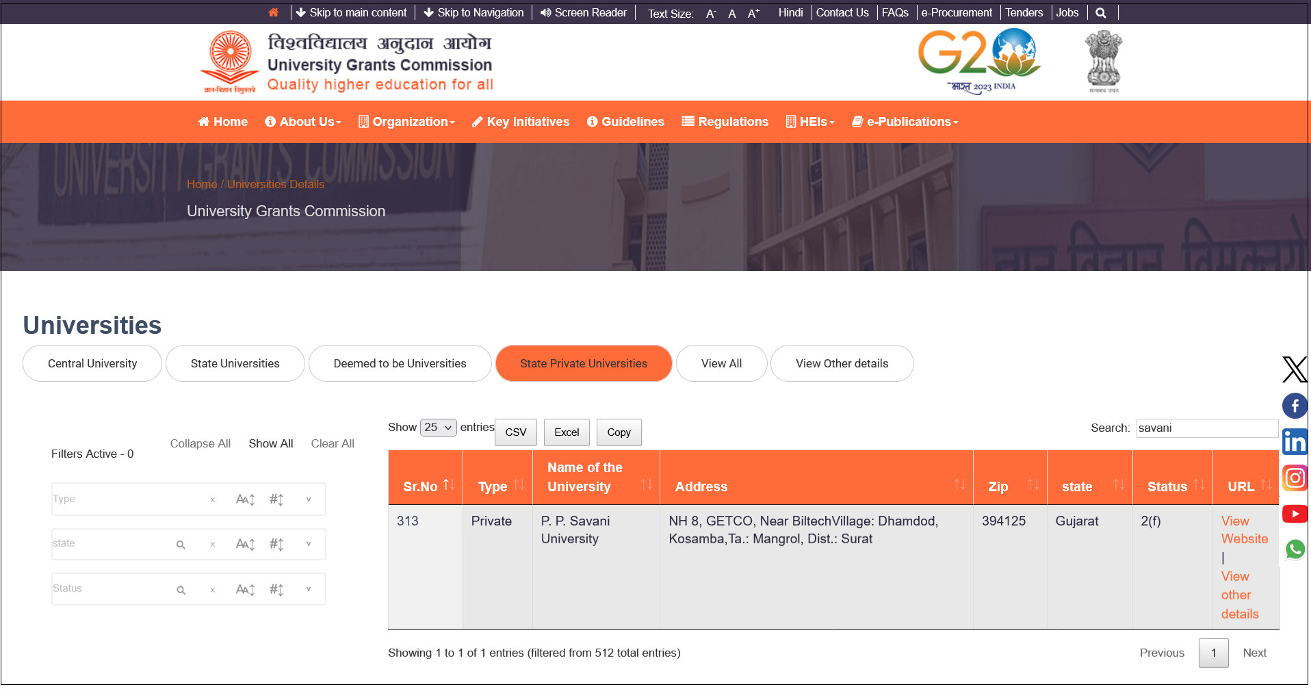Click Show All filters
The width and height of the screenshot is (1311, 689).
click(x=271, y=443)
